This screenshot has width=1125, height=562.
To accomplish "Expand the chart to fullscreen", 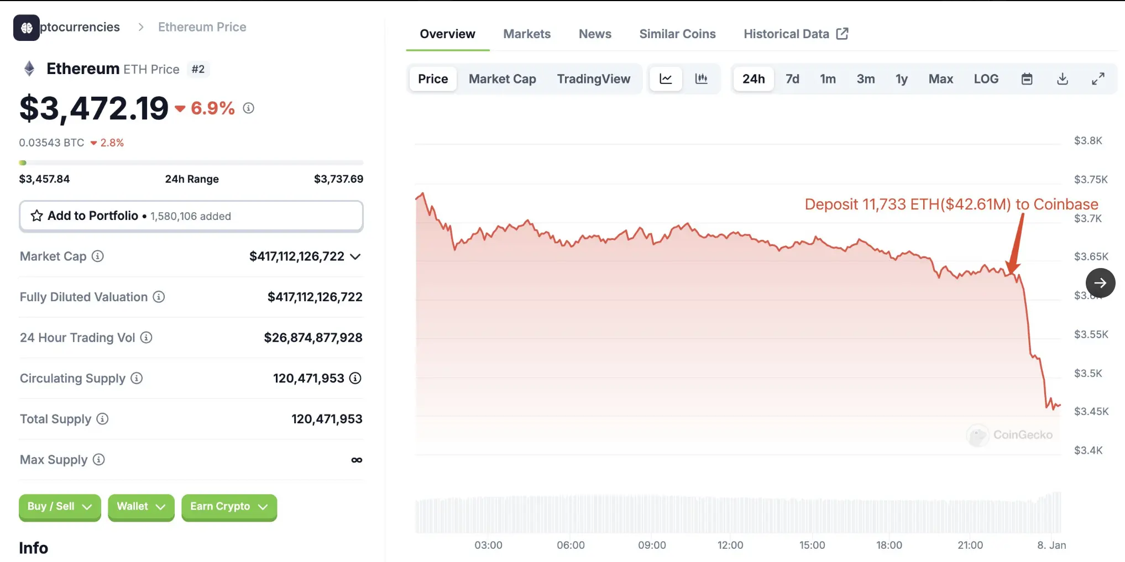I will click(x=1098, y=78).
